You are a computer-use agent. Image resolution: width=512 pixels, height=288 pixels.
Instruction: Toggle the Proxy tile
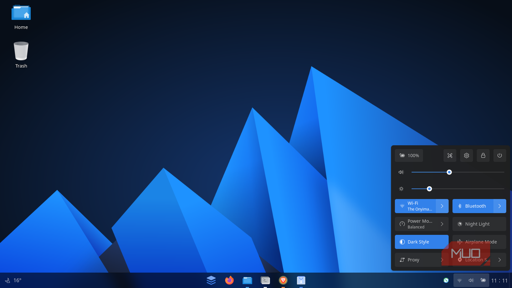(x=415, y=260)
